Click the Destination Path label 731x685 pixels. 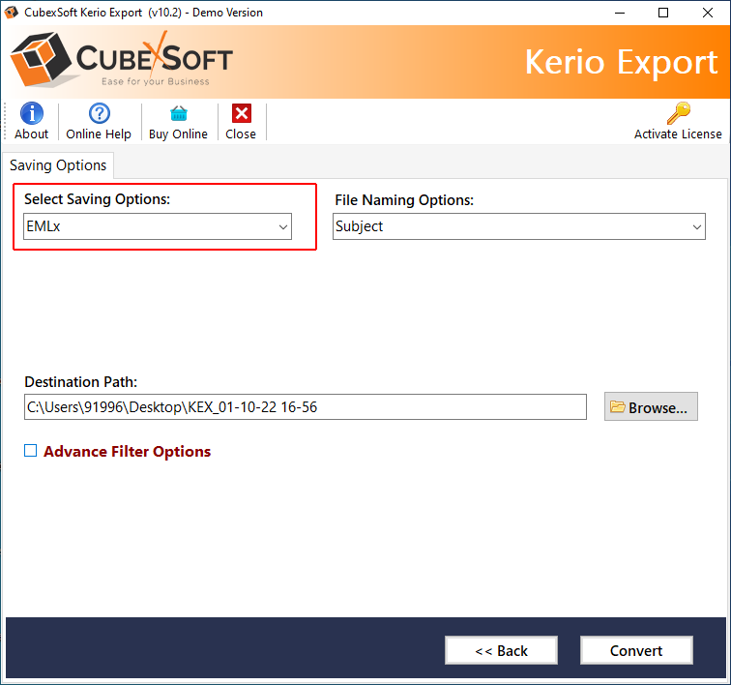click(x=80, y=382)
